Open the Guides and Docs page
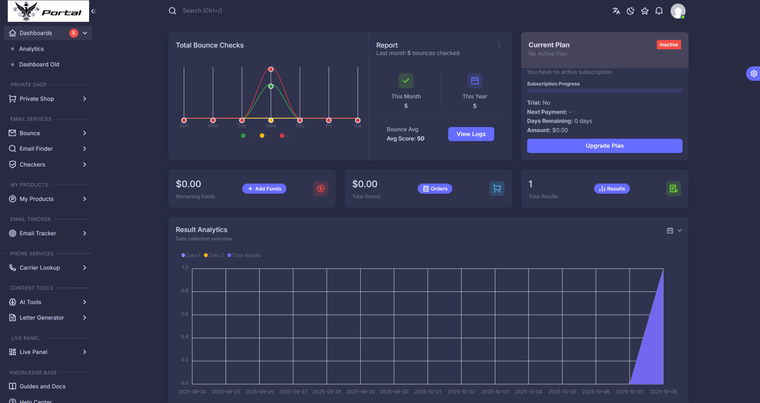The height and width of the screenshot is (403, 760). tap(42, 386)
